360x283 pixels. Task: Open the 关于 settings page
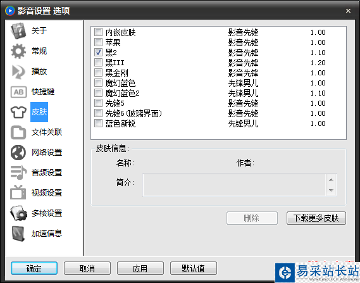pyautogui.click(x=39, y=31)
